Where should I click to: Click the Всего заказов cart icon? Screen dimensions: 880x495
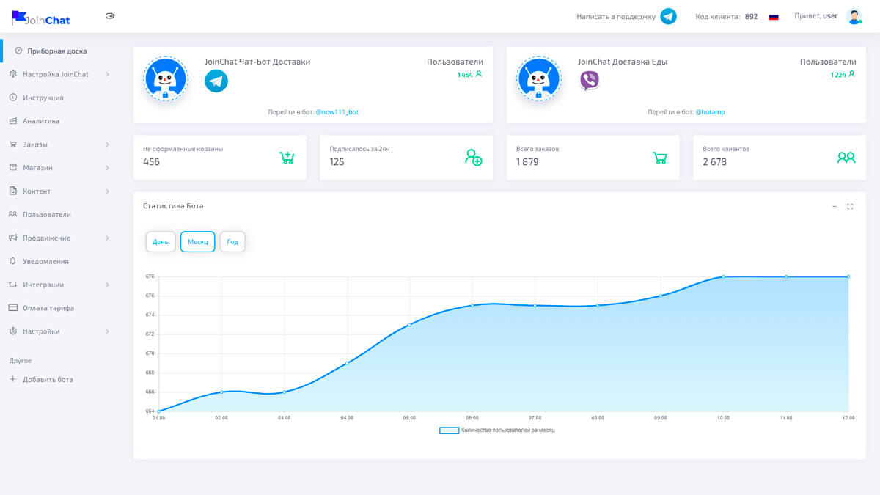pos(660,158)
